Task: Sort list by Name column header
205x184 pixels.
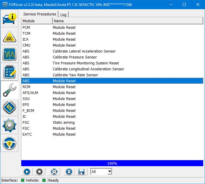Action: point(128,21)
